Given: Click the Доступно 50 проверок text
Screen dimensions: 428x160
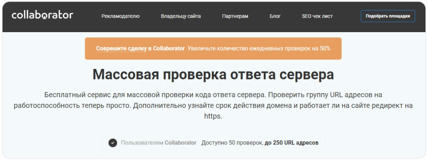Looking at the screenshot, I should pyautogui.click(x=233, y=143).
